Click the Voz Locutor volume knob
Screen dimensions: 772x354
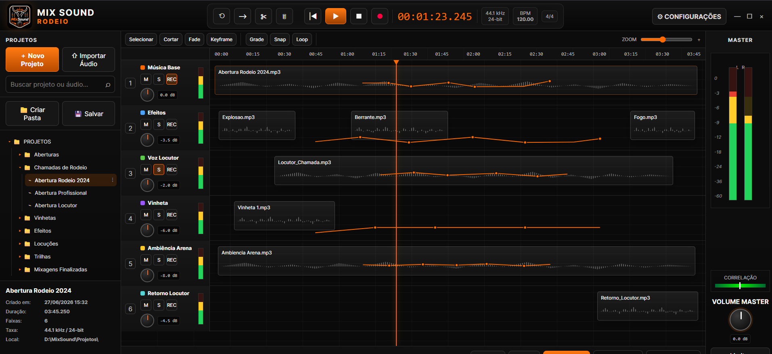[x=147, y=185]
